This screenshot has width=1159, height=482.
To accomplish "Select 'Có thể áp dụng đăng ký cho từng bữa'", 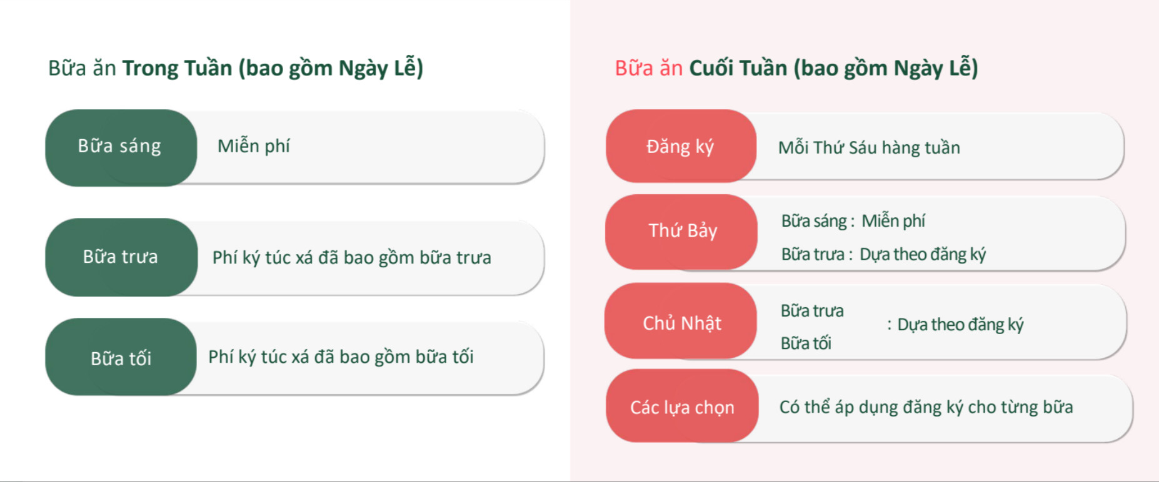I will point(926,407).
